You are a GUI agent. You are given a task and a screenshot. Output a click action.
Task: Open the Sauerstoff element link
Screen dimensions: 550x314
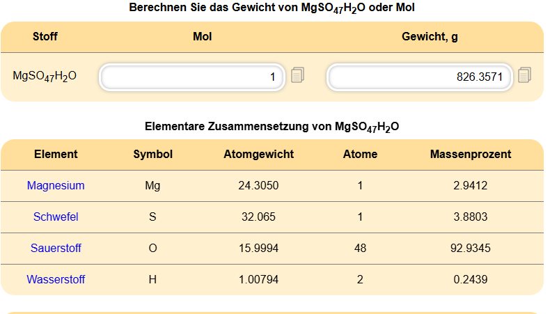point(56,248)
